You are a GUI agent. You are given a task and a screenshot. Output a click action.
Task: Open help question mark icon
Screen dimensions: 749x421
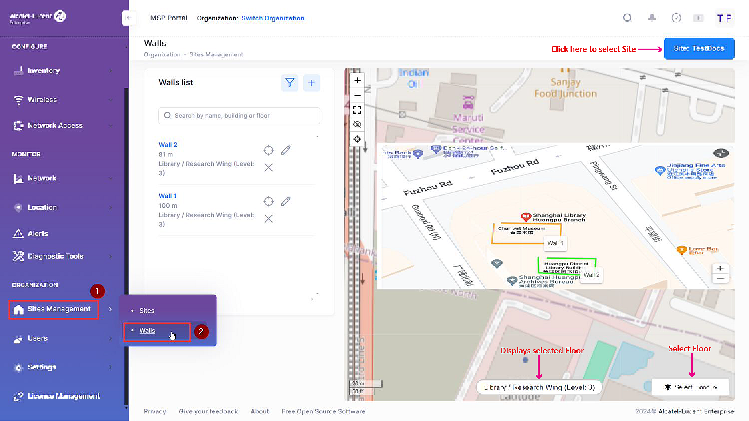coord(676,18)
